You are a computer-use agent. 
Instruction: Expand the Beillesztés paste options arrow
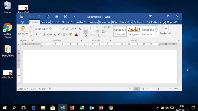coord(23,37)
